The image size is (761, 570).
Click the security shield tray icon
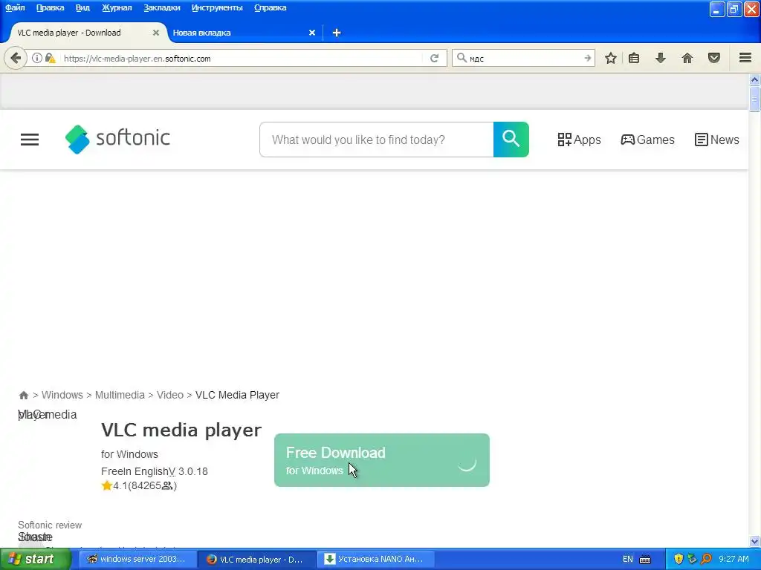679,559
